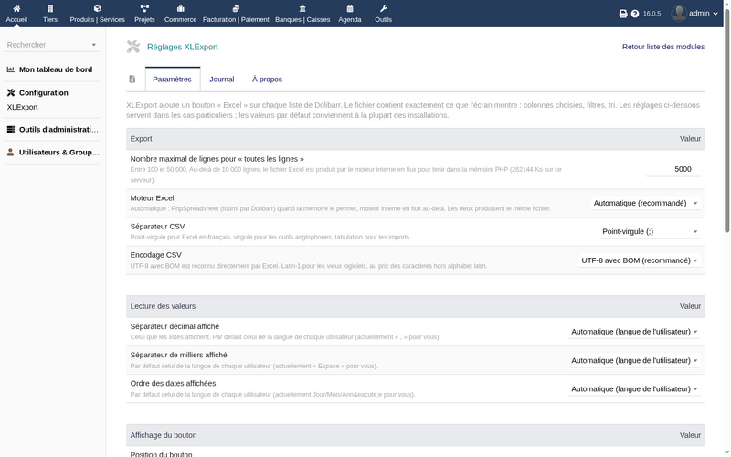Image resolution: width=731 pixels, height=457 pixels.
Task: Click the Lecture des valeurs section header
Action: (x=416, y=306)
